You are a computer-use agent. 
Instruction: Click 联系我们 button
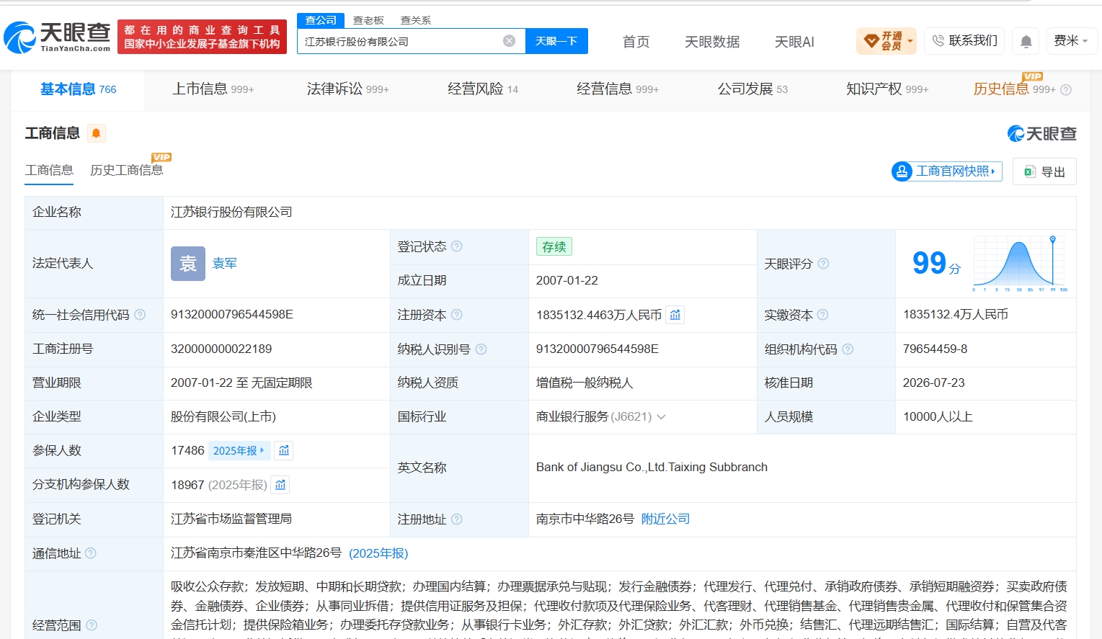pos(964,41)
